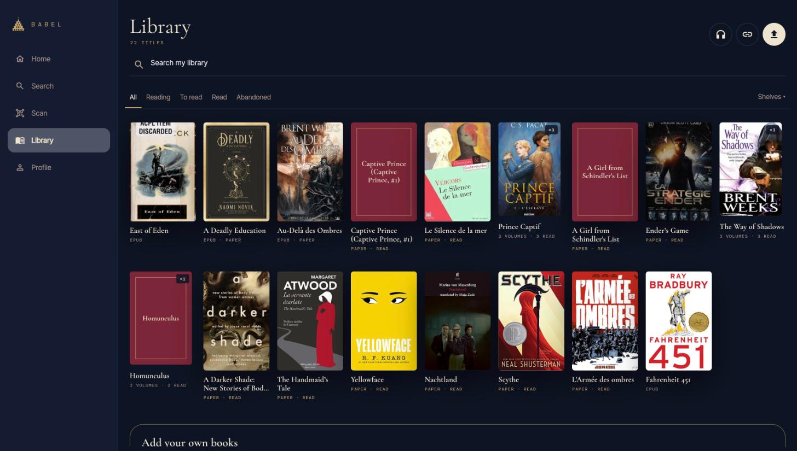Click the Search magnifier icon in sidebar
This screenshot has height=451, width=797.
[20, 86]
